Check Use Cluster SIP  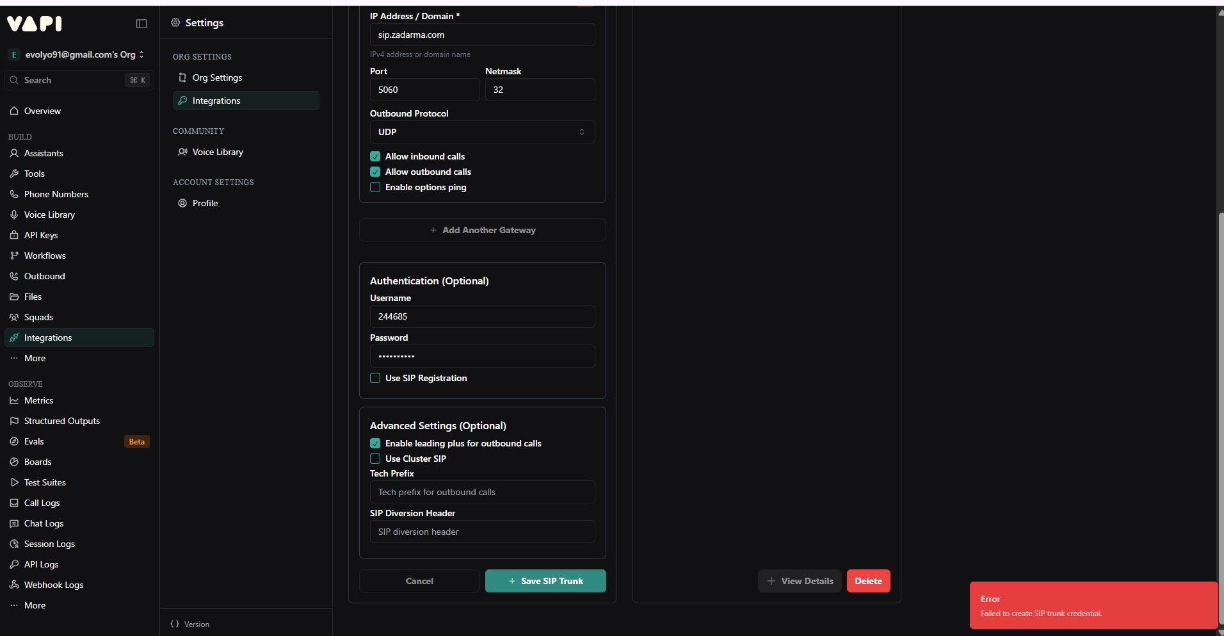[x=375, y=459]
